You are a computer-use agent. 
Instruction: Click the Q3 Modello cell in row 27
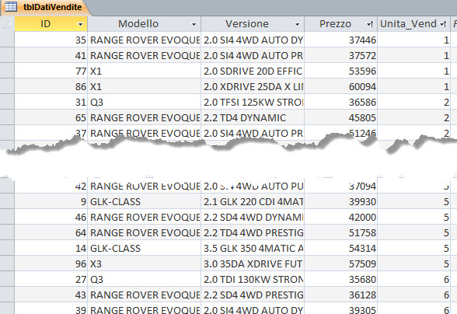pyautogui.click(x=145, y=279)
